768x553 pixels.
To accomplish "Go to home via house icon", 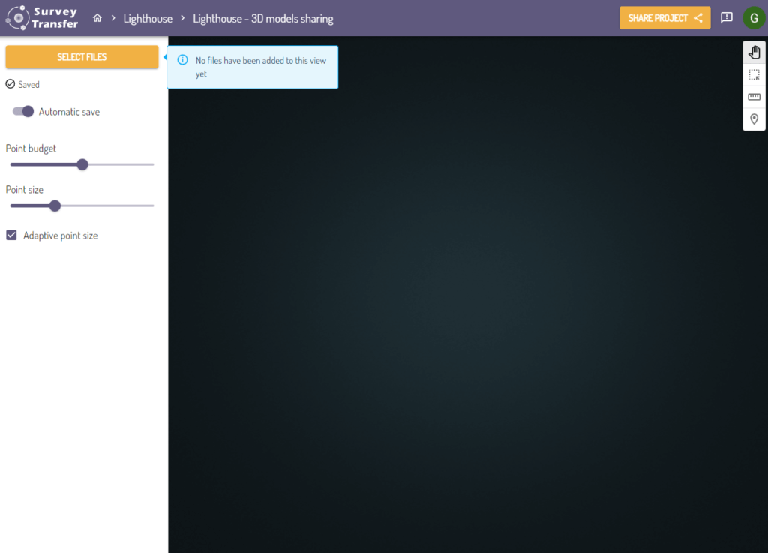I will [x=97, y=18].
